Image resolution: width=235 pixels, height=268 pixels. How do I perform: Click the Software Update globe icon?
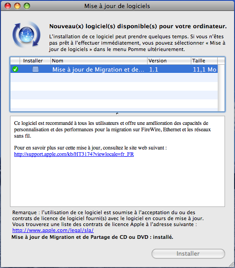click(x=26, y=34)
